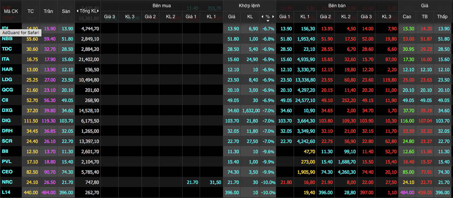
Task: Open the DXG stock ticker
Action: (x=6, y=110)
